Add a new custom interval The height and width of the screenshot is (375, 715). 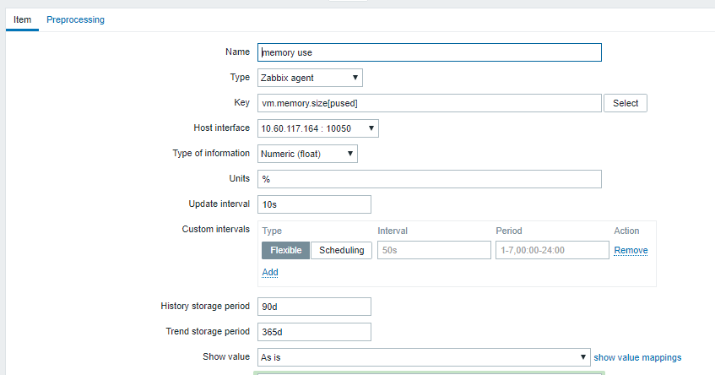tap(269, 272)
